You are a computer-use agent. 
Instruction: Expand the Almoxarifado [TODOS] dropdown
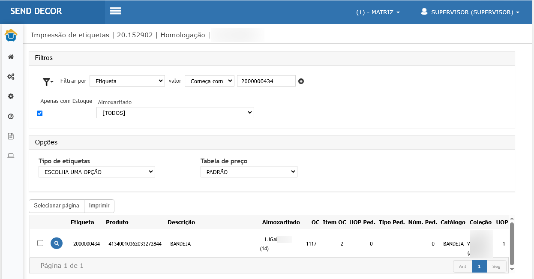pos(176,113)
